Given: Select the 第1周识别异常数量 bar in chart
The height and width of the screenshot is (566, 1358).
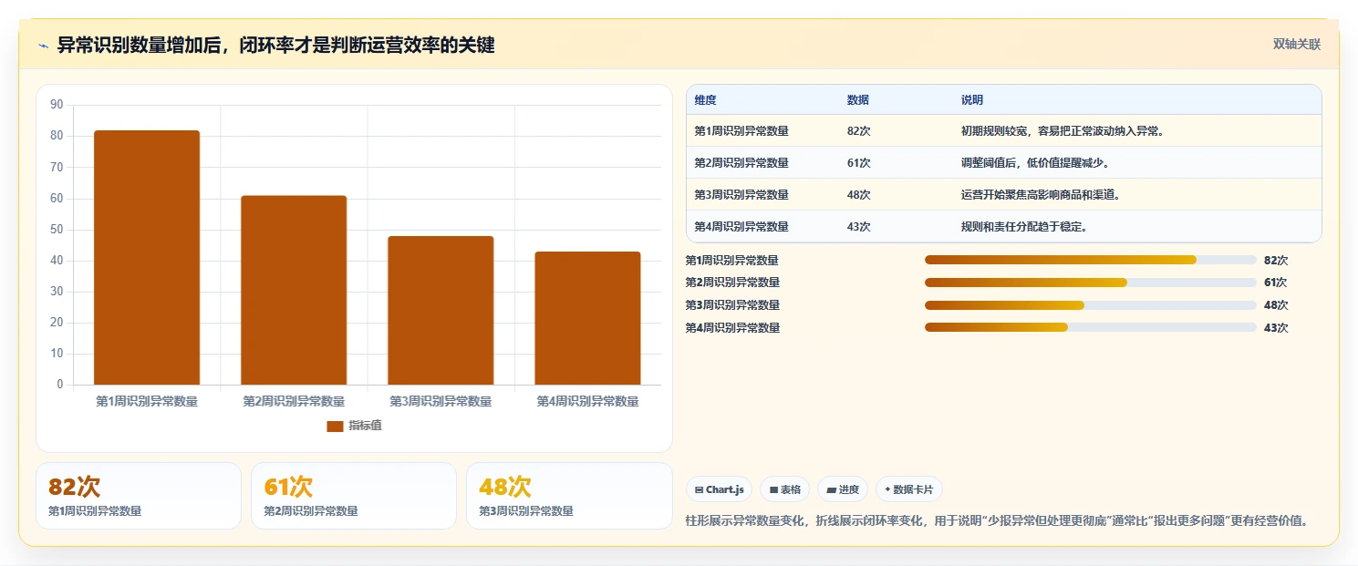Looking at the screenshot, I should tap(147, 257).
